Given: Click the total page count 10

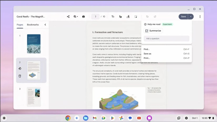Looking at the screenshot, I should click(104, 17).
